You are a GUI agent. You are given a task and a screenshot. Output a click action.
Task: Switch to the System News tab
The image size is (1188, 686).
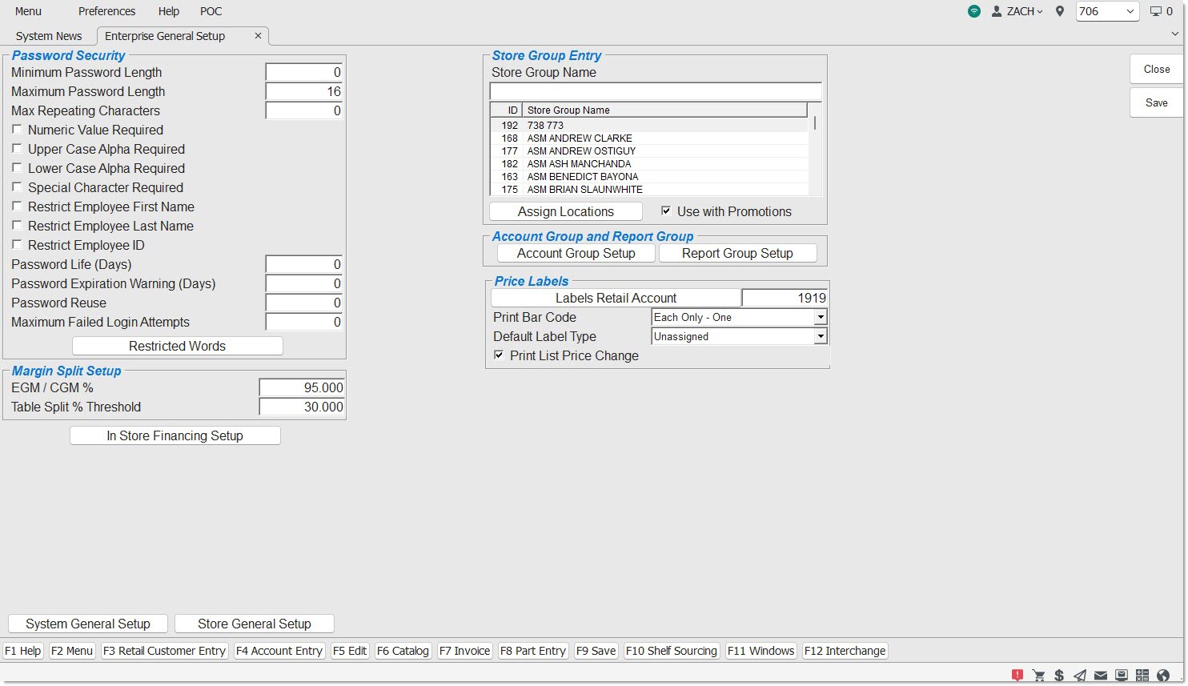click(49, 36)
